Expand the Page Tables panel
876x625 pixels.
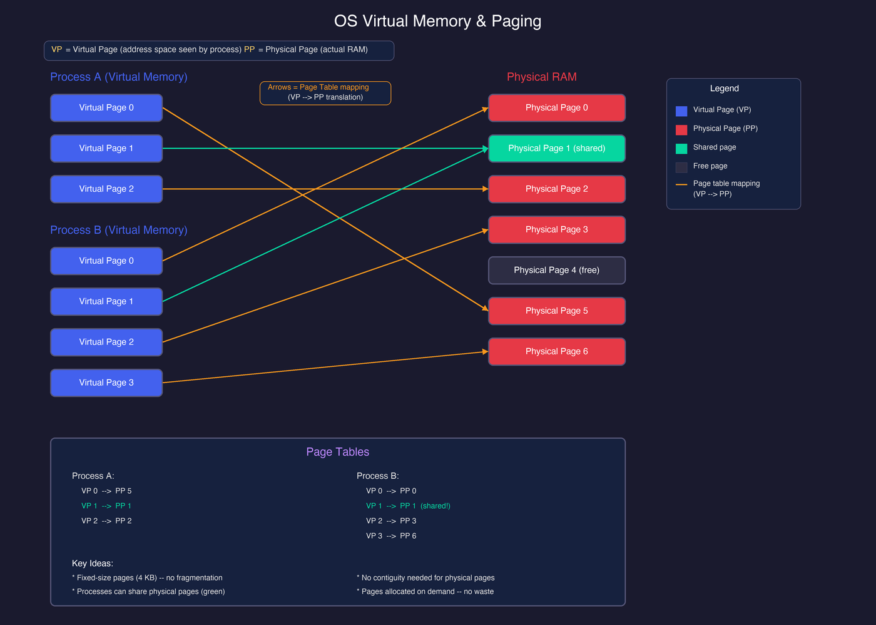[x=338, y=451]
